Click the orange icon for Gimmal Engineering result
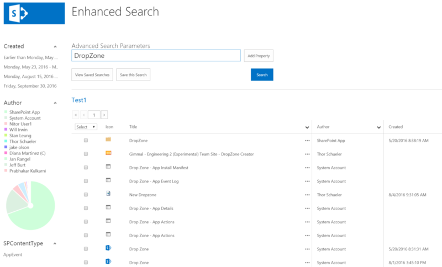Image resolution: width=442 pixels, height=267 pixels. (x=108, y=153)
